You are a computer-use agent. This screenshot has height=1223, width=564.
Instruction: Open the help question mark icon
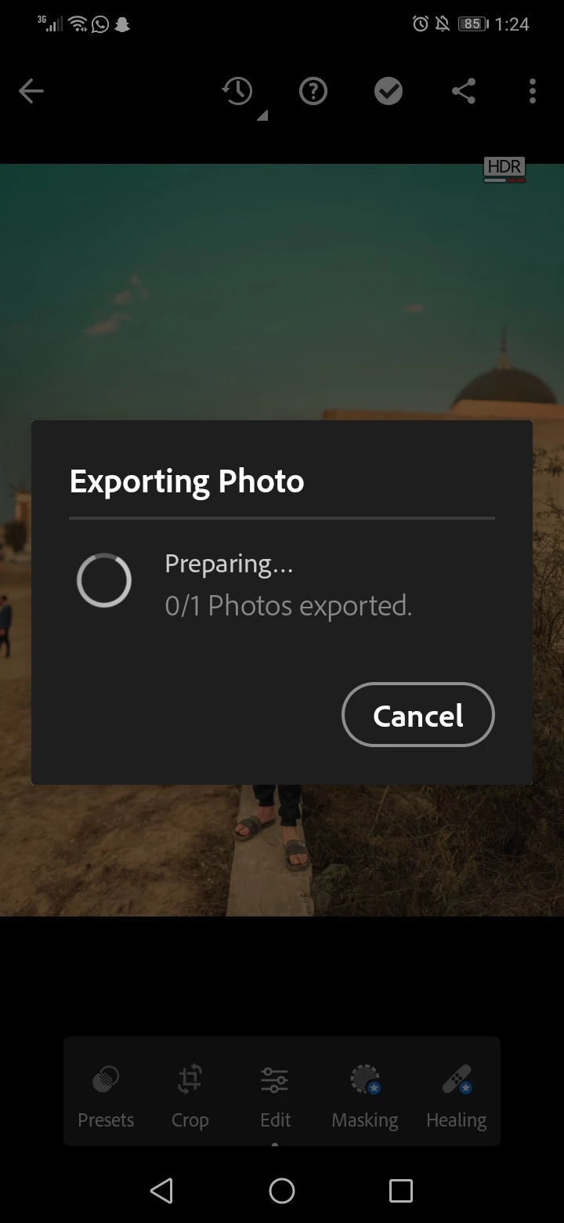pos(313,92)
